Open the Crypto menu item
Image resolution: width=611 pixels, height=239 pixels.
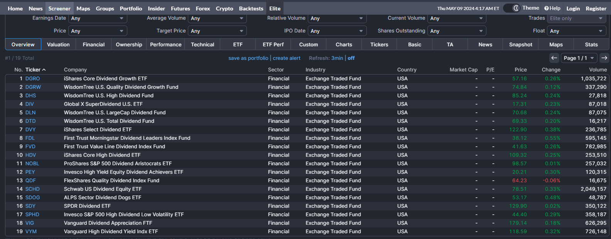coord(224,8)
